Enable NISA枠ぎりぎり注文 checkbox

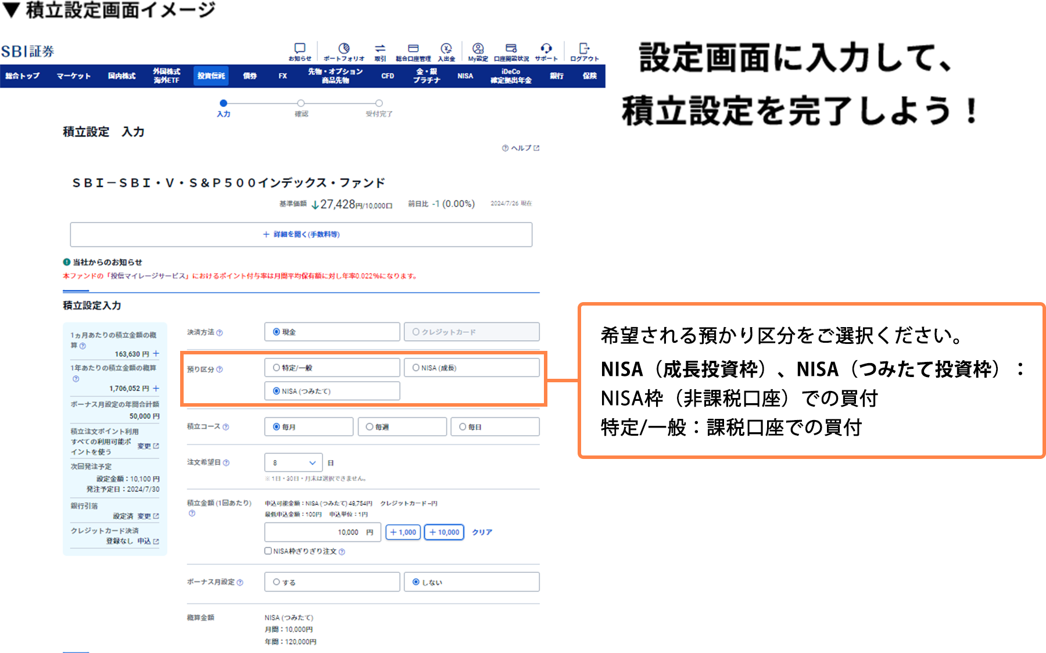[x=268, y=551]
